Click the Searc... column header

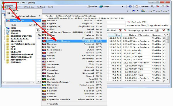(x=157, y=35)
